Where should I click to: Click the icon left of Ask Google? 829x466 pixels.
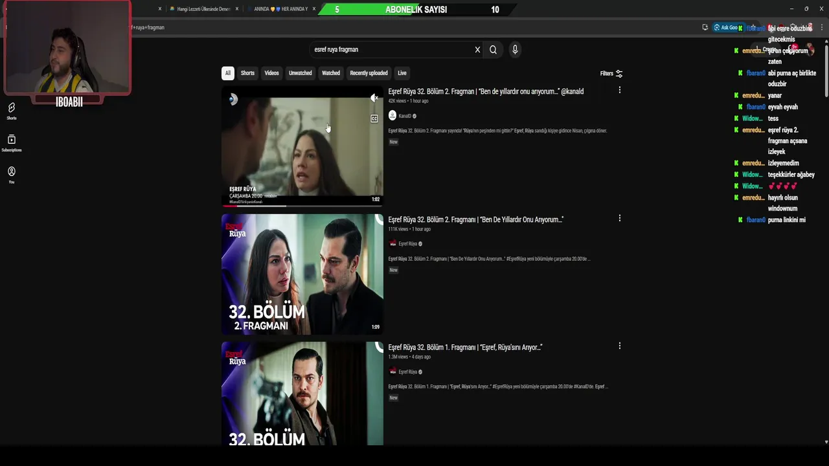pos(705,27)
